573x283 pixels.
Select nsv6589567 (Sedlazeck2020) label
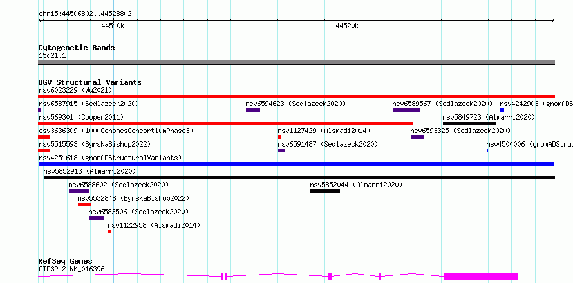coord(442,104)
